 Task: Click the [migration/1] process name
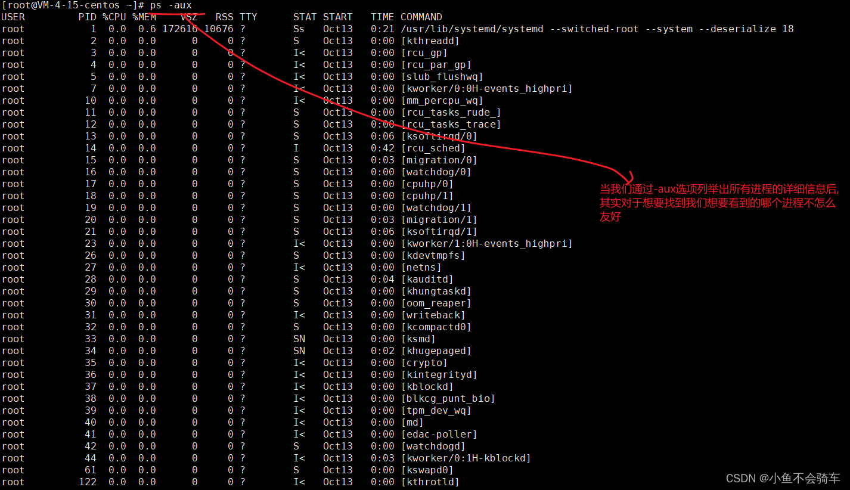click(439, 220)
